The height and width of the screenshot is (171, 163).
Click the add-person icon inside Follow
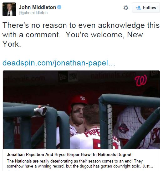point(138,8)
